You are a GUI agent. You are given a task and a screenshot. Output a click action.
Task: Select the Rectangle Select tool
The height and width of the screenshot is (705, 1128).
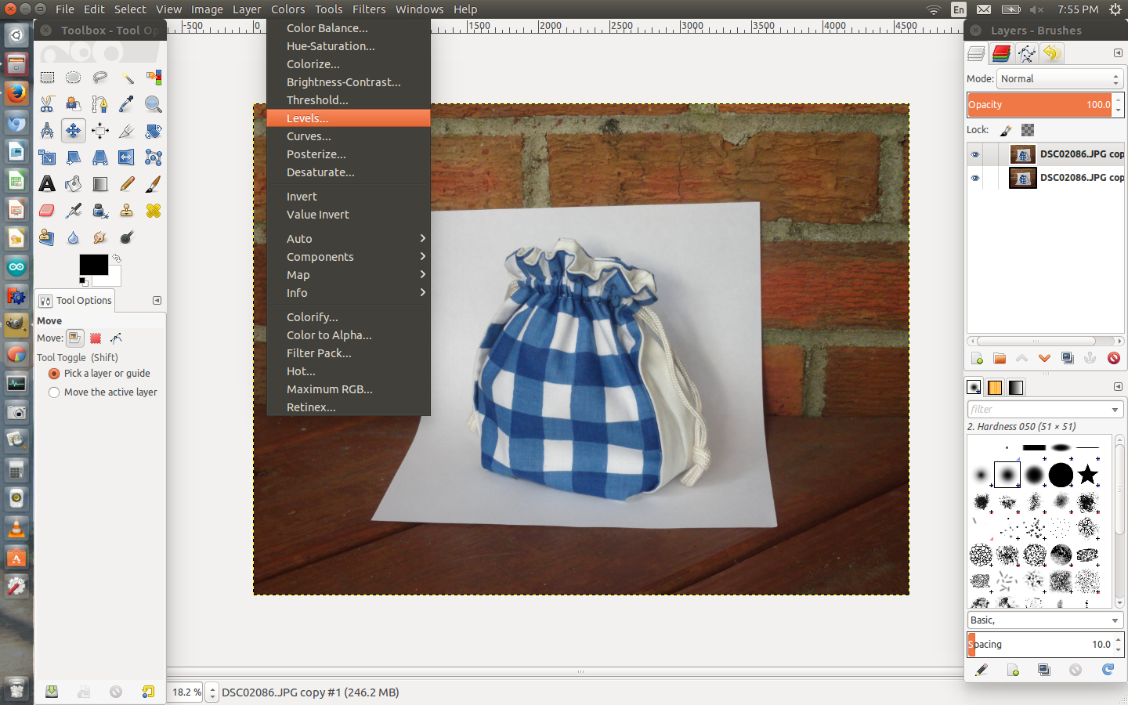pos(47,78)
